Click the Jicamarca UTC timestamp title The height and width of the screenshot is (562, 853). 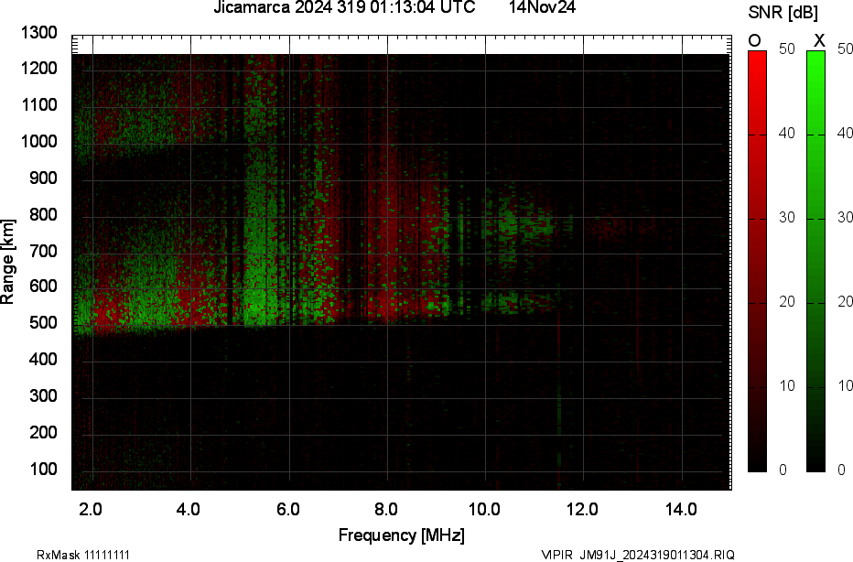[x=344, y=8]
